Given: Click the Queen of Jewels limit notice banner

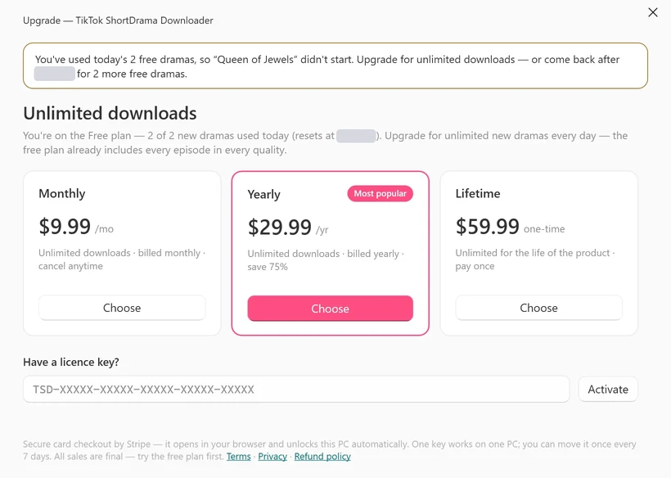Looking at the screenshot, I should pyautogui.click(x=335, y=66).
